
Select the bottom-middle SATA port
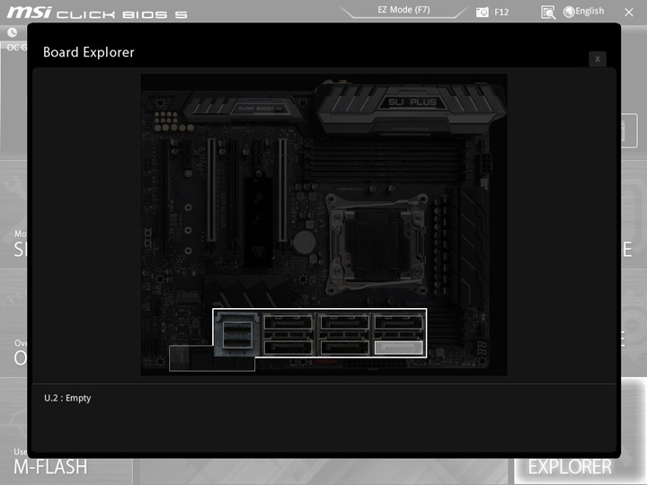pos(344,348)
